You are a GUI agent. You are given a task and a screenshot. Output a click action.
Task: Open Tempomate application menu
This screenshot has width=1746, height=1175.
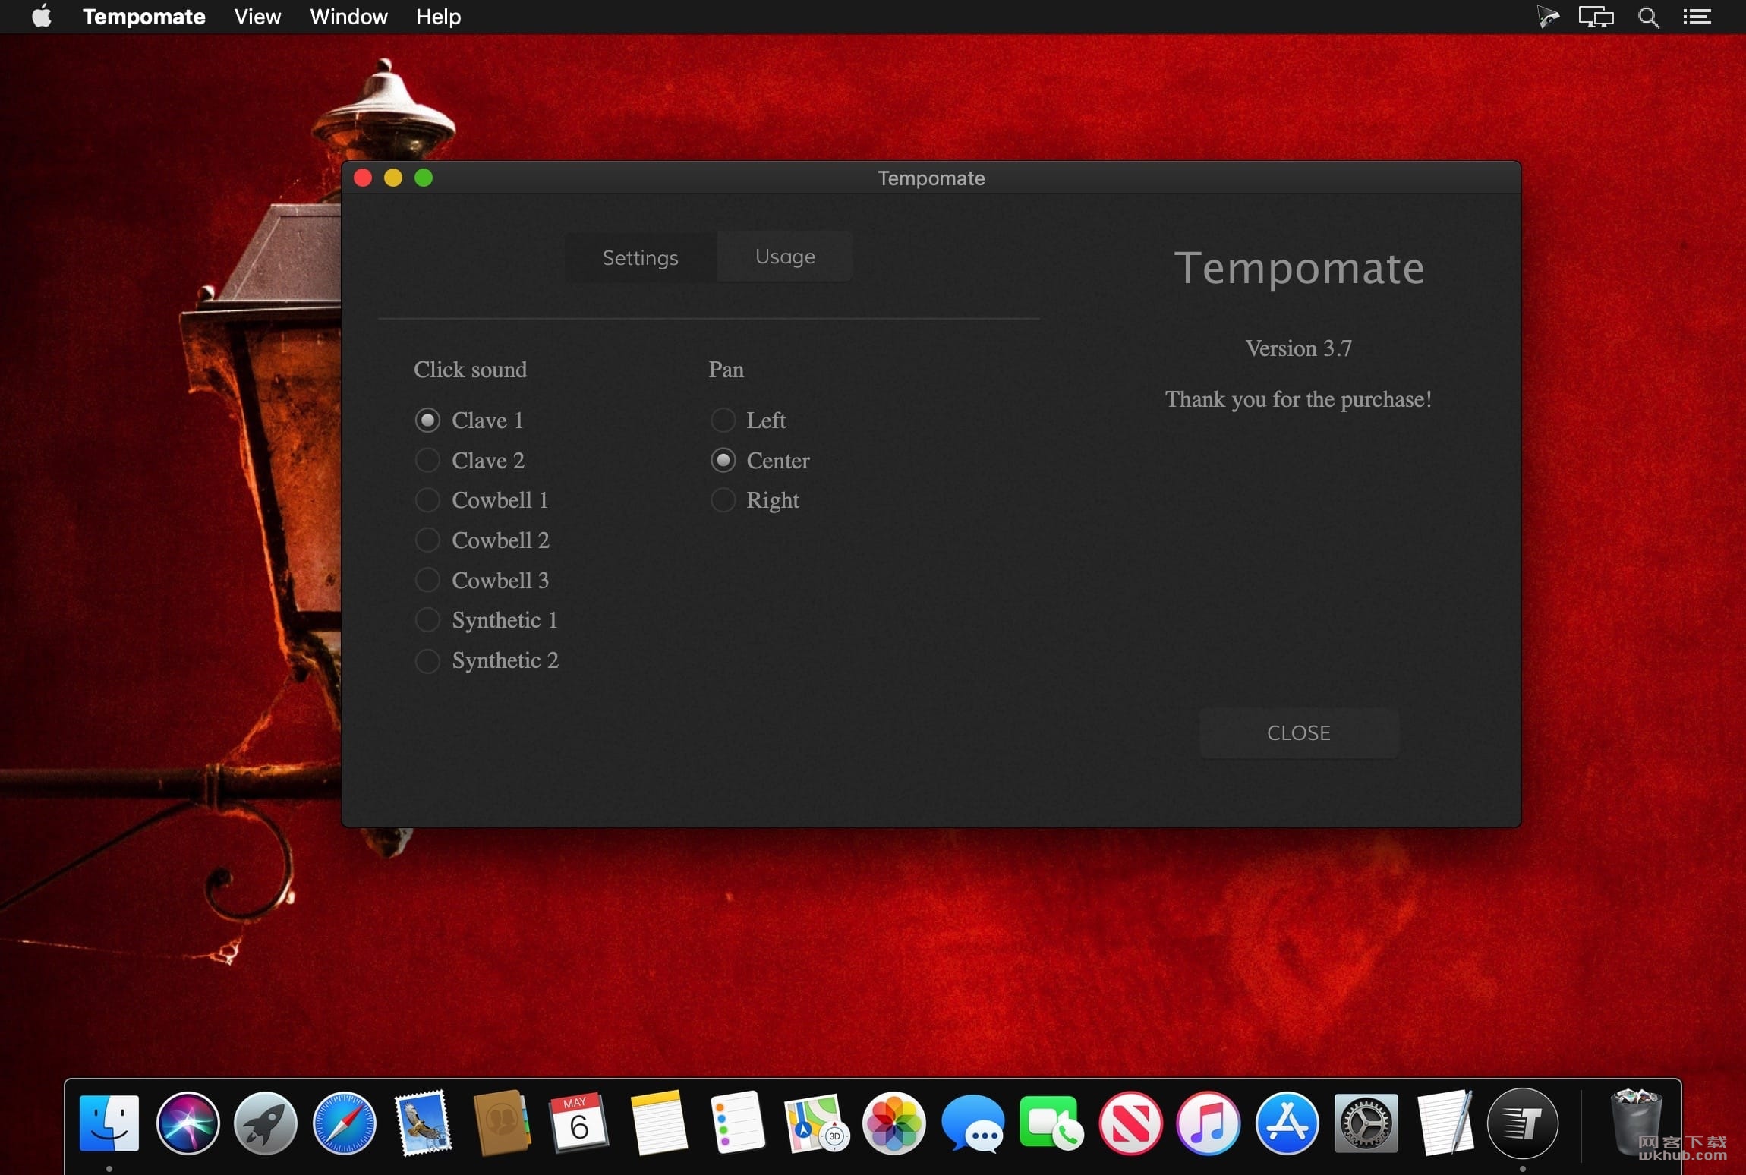[143, 17]
